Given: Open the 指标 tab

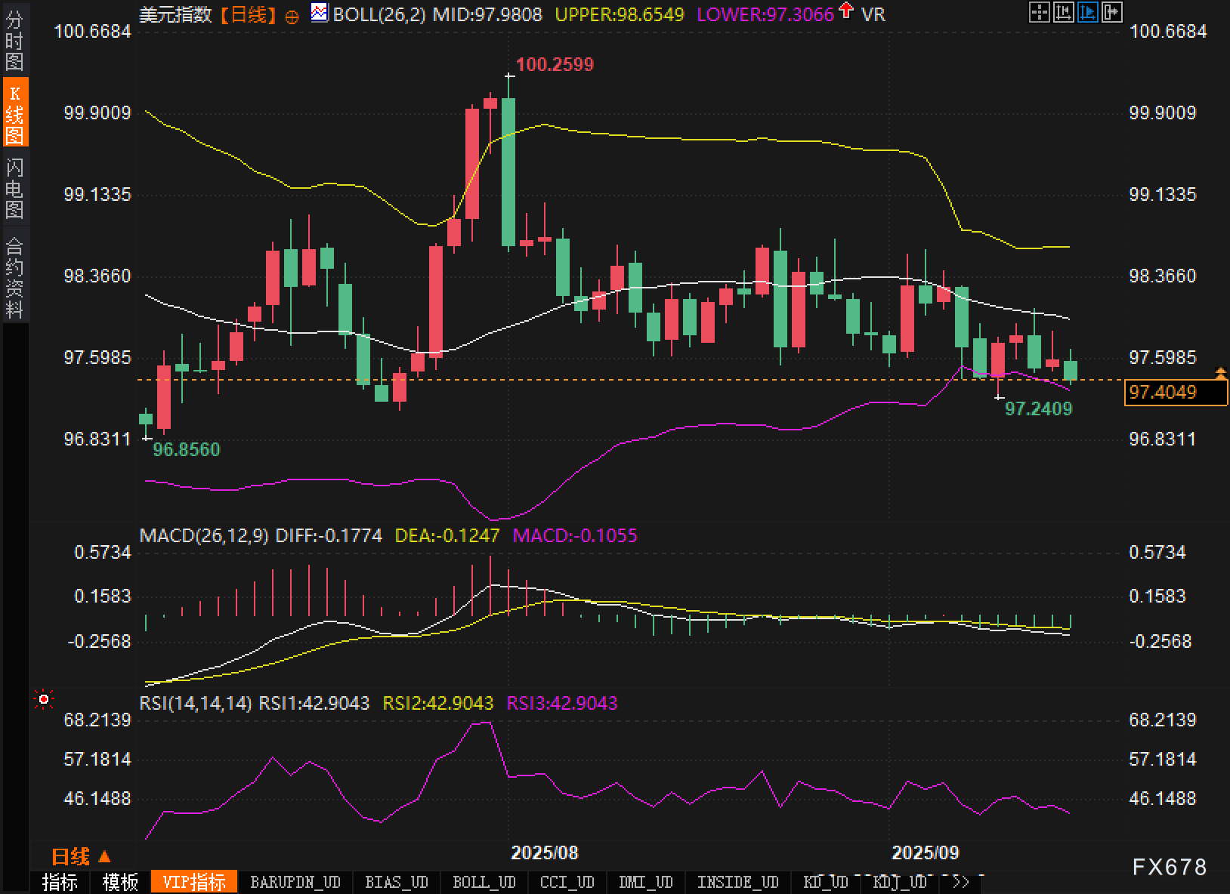Looking at the screenshot, I should [60, 882].
